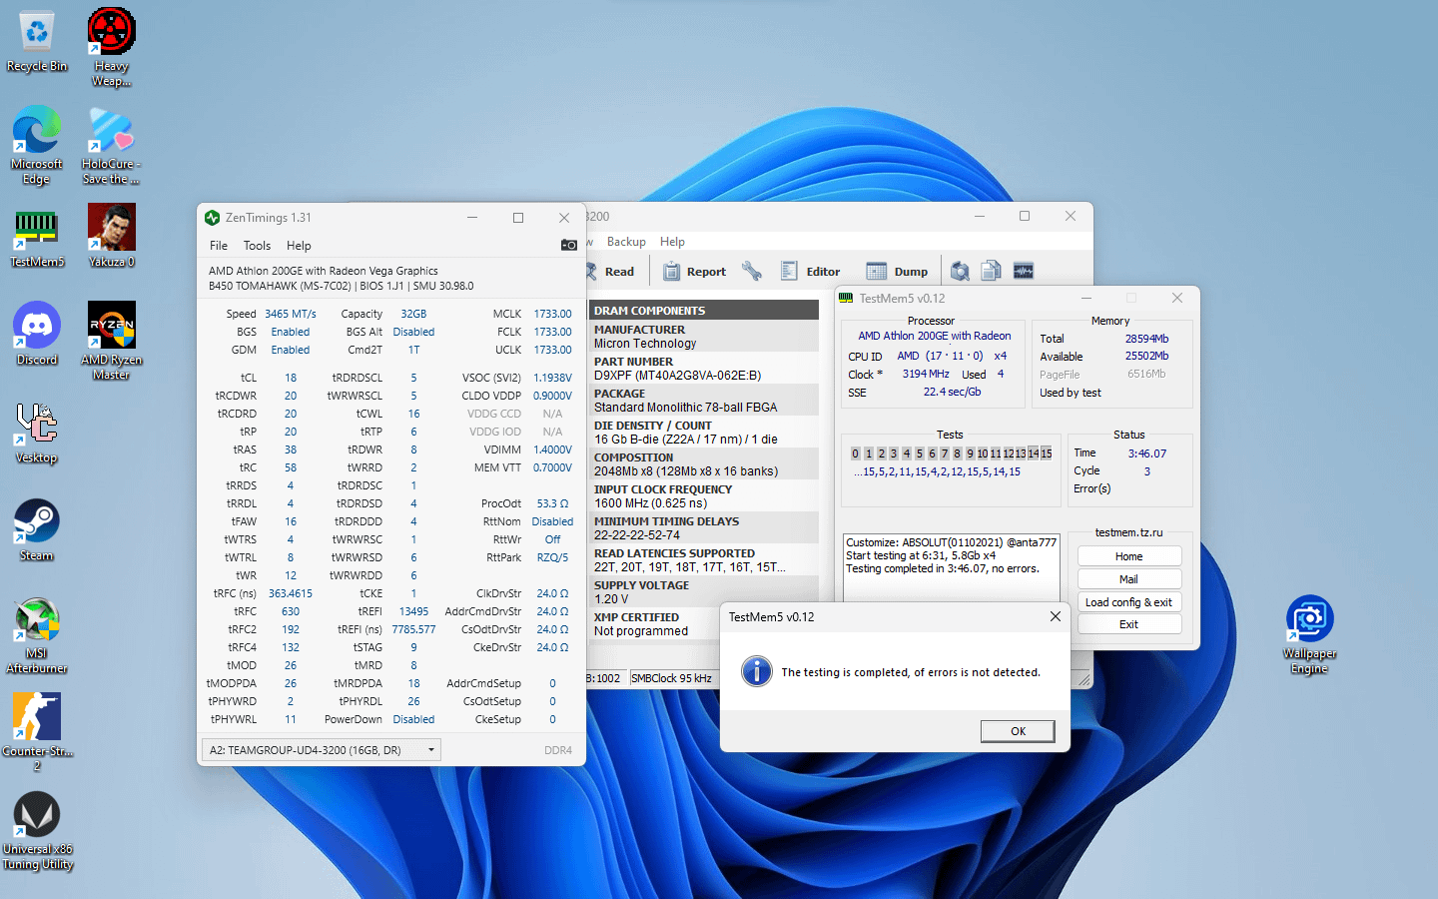Click the part number D9XPF (MT40A2G8VA-062E:B)
1438x899 pixels.
point(678,376)
